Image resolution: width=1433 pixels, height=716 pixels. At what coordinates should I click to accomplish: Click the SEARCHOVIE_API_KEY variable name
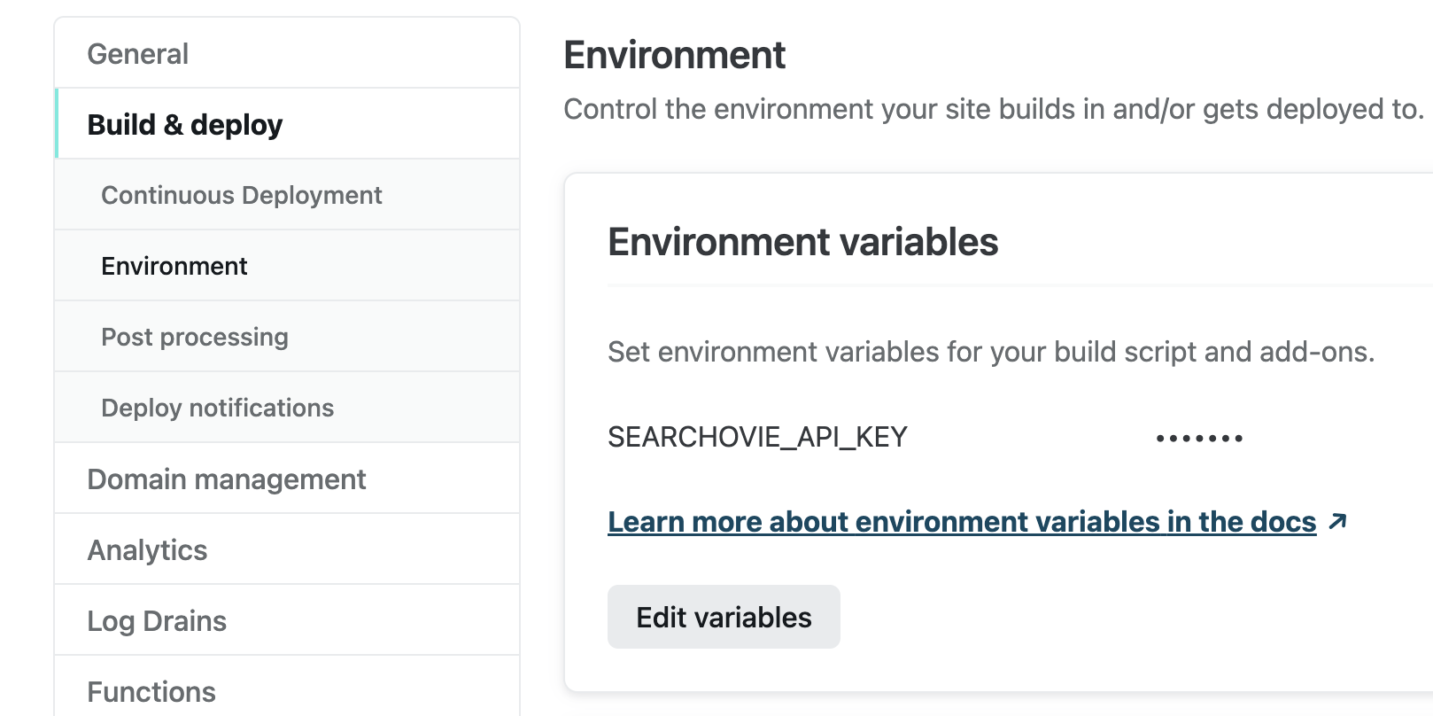(757, 436)
